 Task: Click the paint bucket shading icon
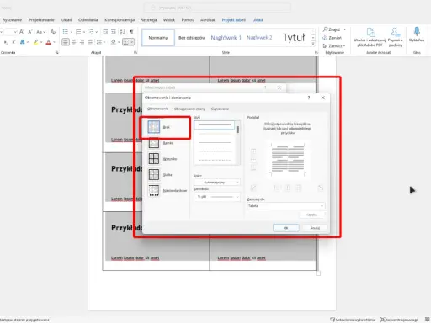(x=114, y=42)
